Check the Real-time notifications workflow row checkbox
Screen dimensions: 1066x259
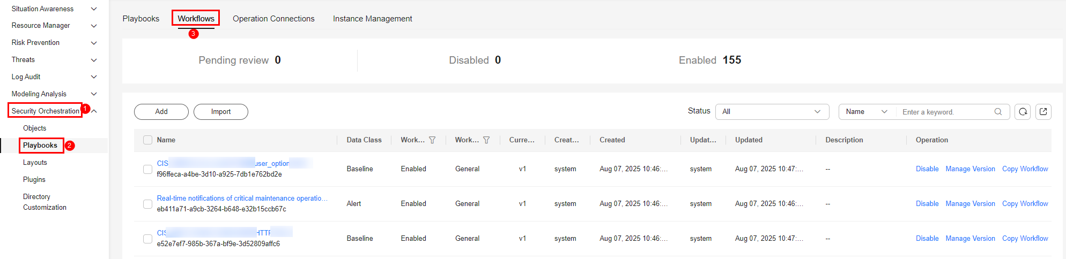[147, 204]
